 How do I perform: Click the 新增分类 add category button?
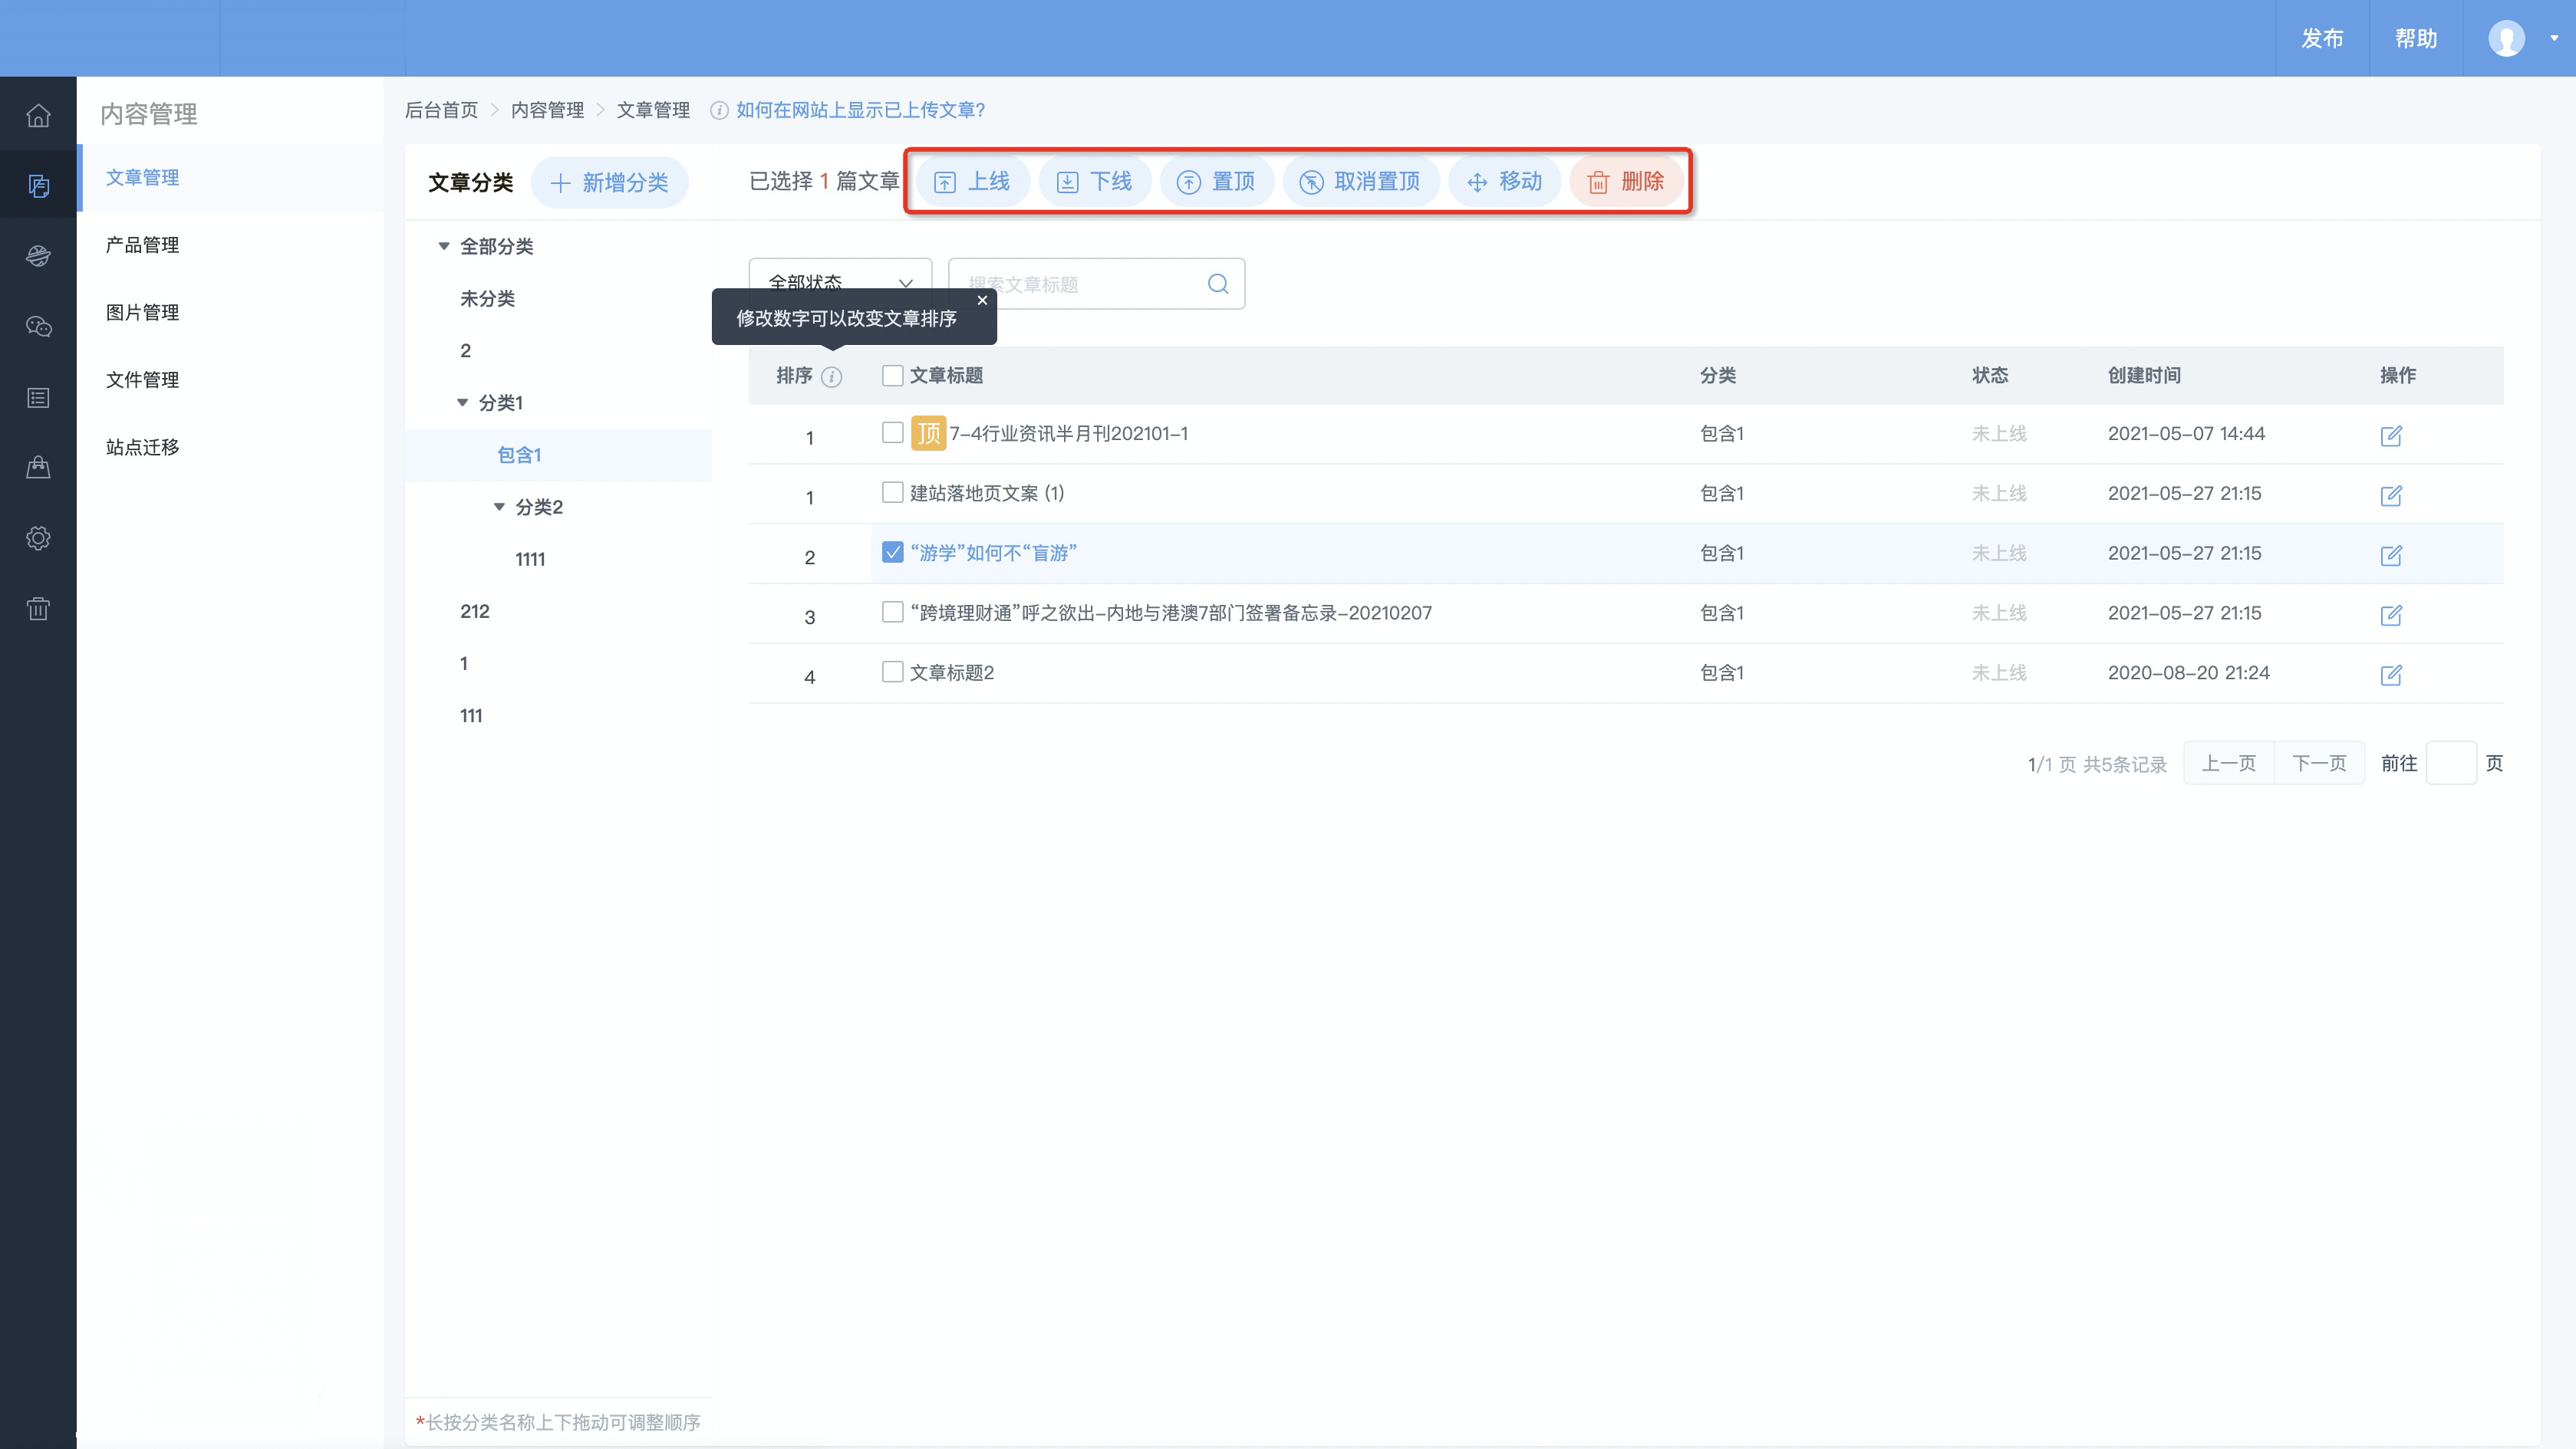click(609, 183)
